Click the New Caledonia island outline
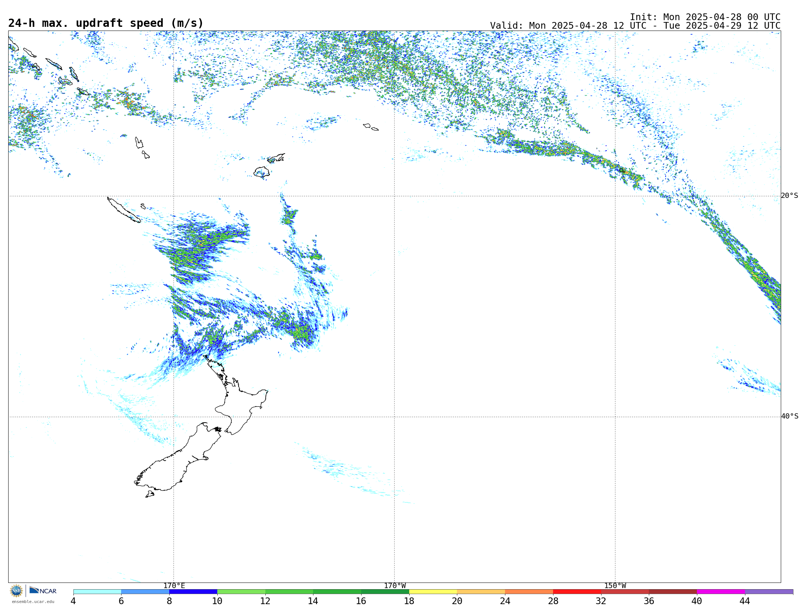 point(124,210)
